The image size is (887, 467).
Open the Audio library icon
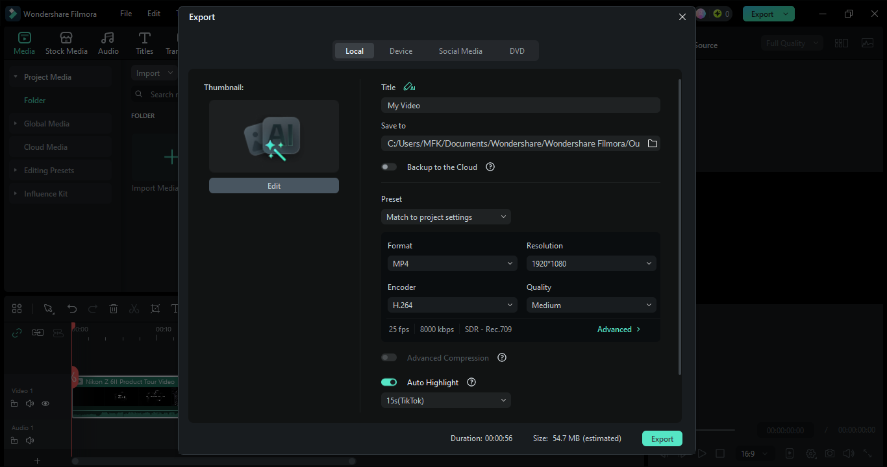pyautogui.click(x=108, y=43)
